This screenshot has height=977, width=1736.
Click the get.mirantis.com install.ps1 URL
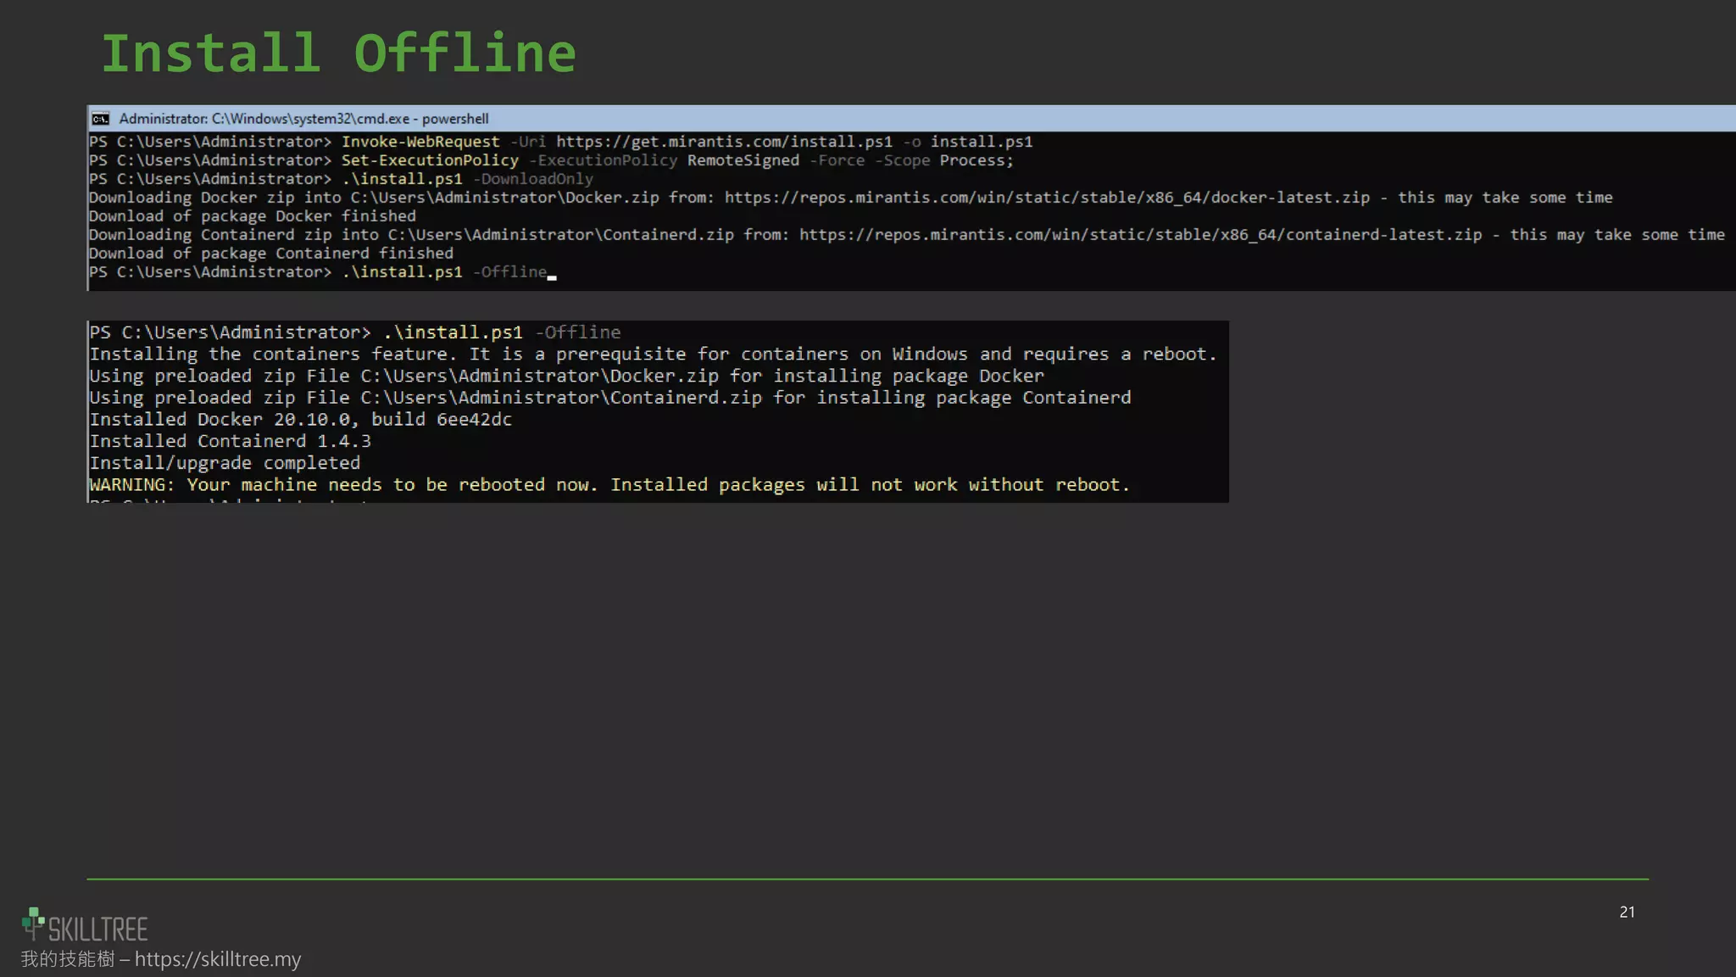coord(724,142)
